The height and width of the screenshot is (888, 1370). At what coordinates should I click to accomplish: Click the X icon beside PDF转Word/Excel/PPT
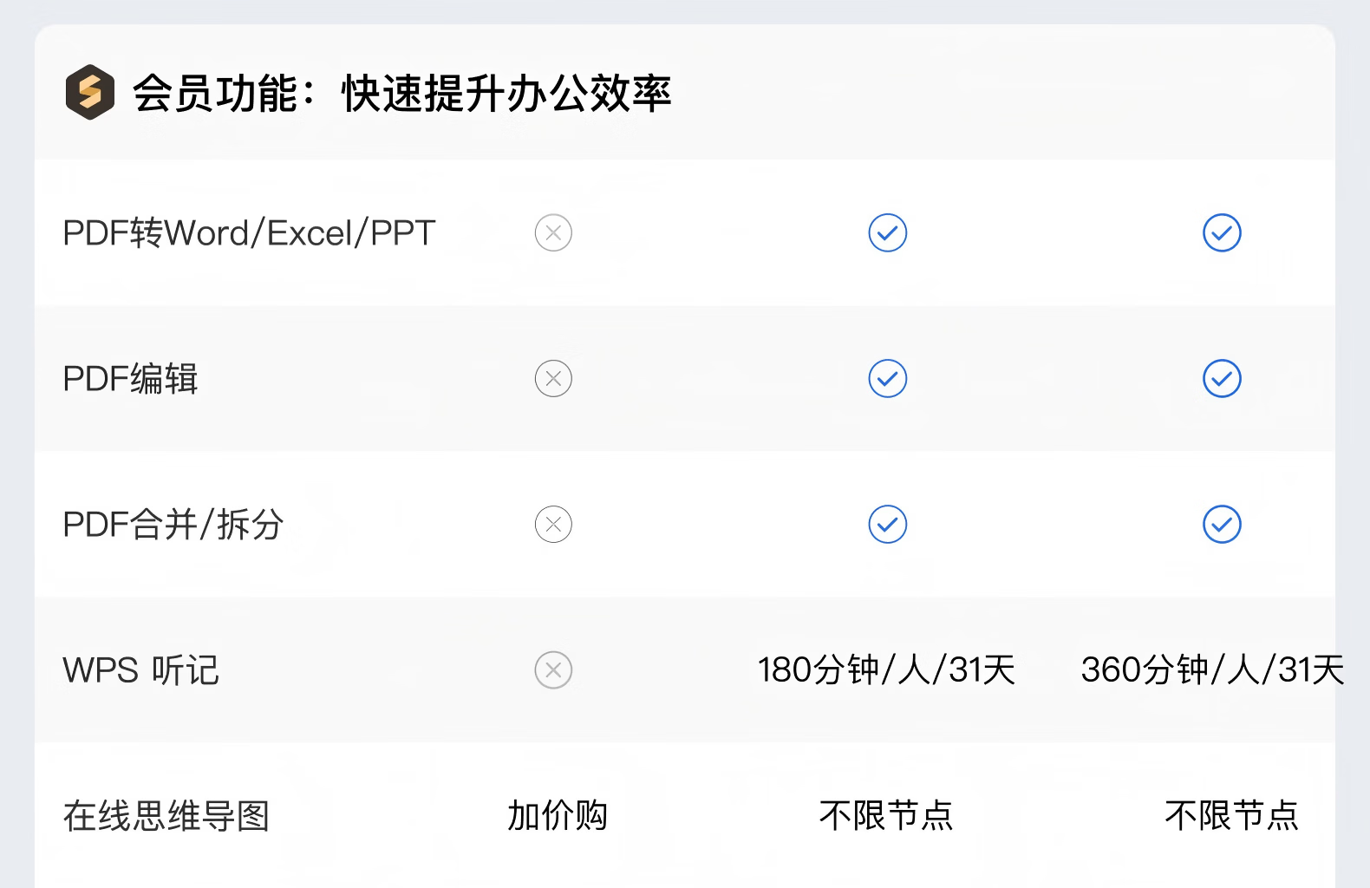tap(553, 233)
